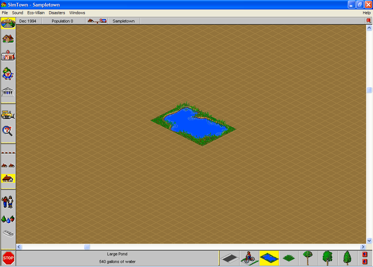Select the road pavement tile
This screenshot has height=267, width=373.
pos(230,258)
